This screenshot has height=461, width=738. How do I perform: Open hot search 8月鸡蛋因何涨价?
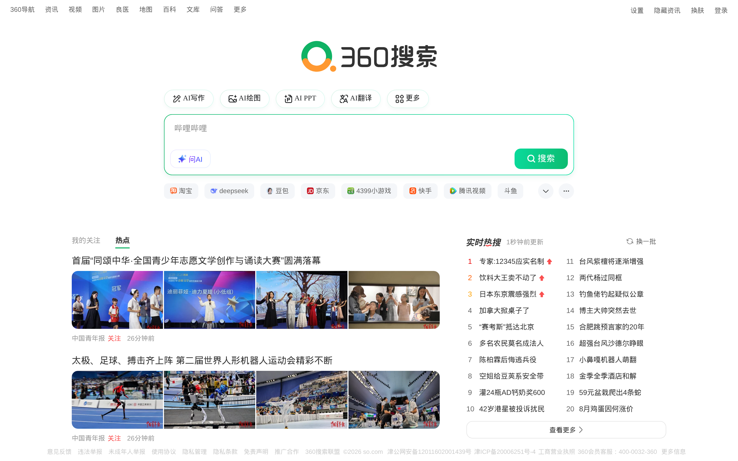606,409
